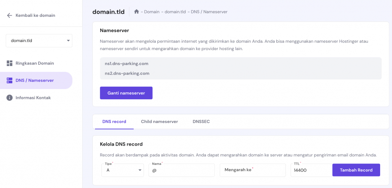
Task: Switch to the Child nameserver tab
Action: pyautogui.click(x=159, y=122)
